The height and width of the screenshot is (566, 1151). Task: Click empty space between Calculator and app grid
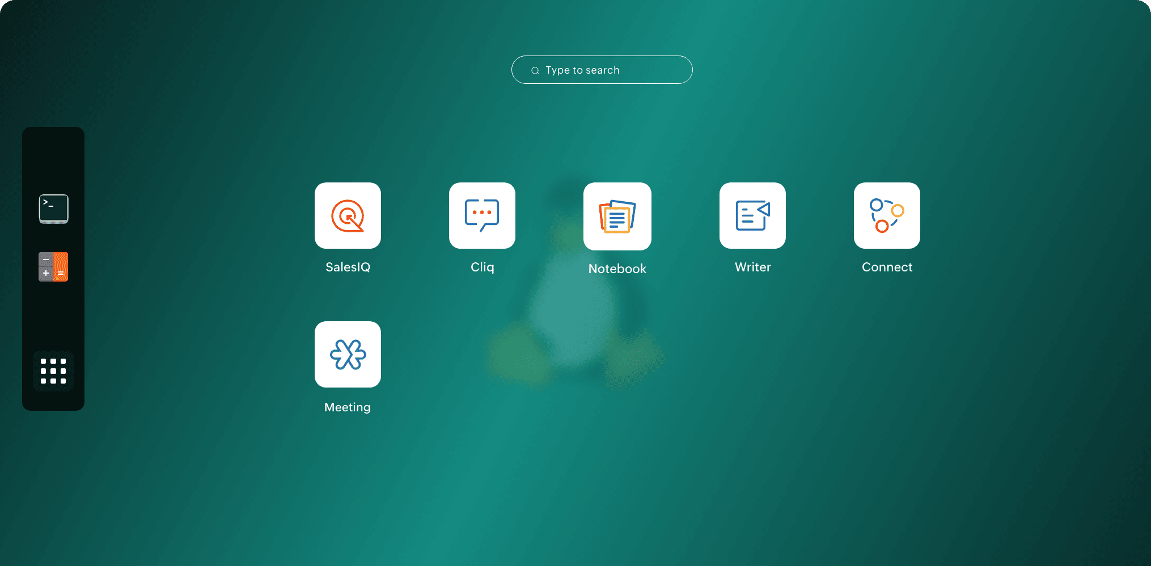pyautogui.click(x=53, y=317)
